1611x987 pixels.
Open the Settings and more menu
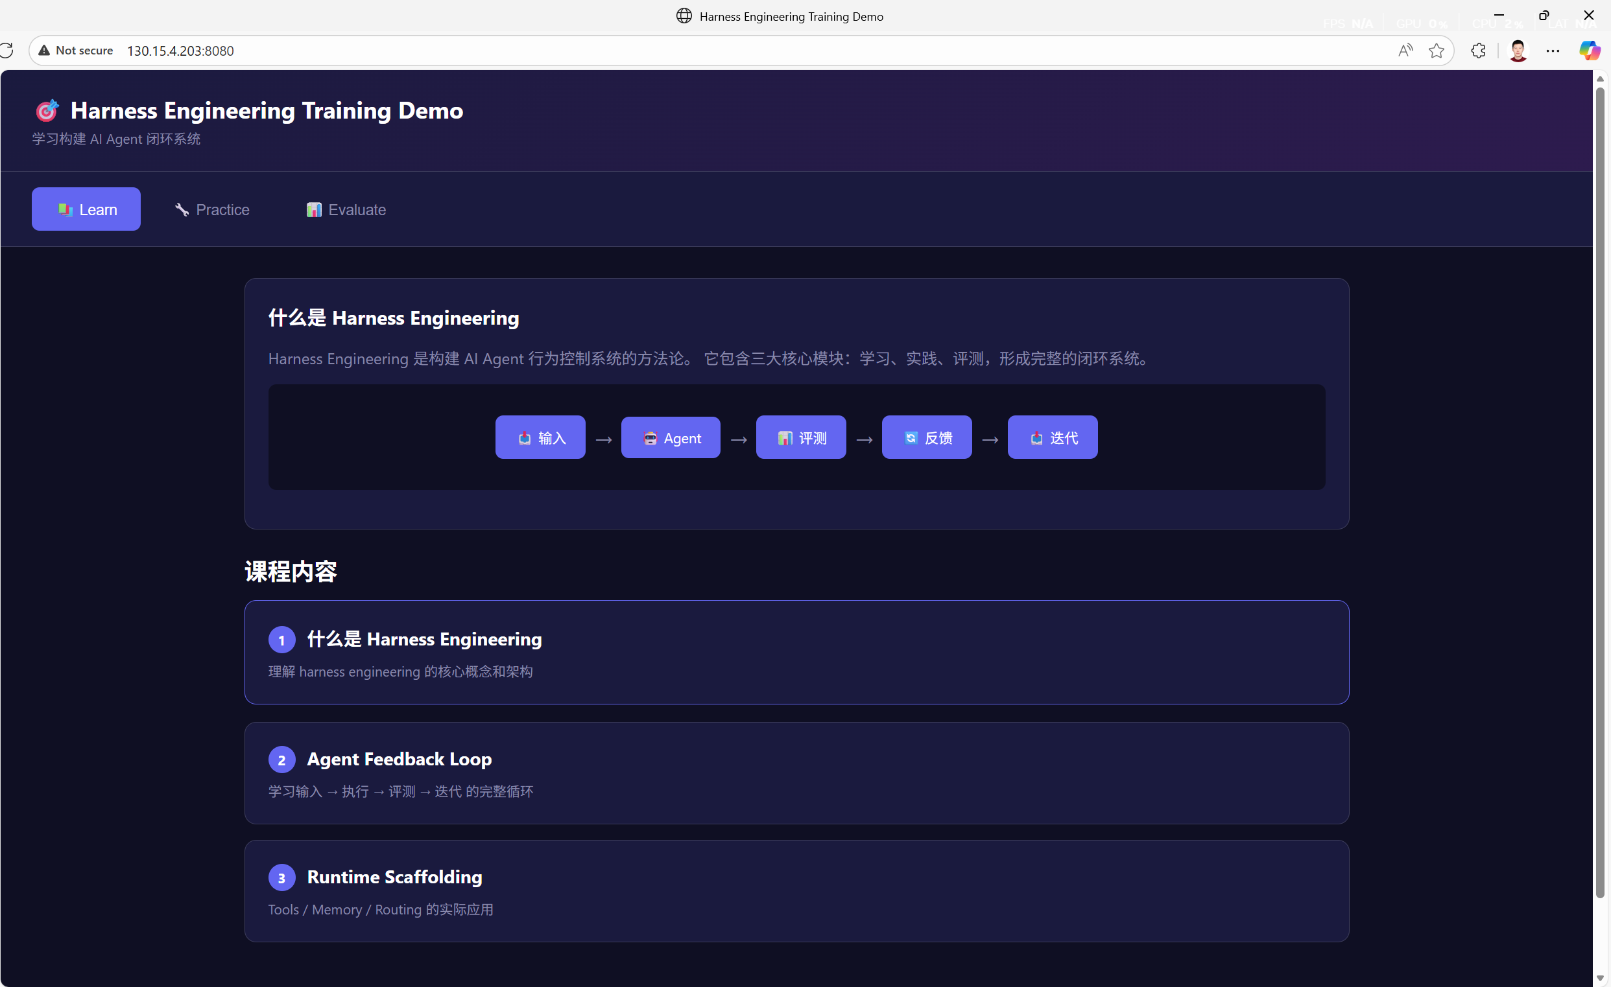pos(1553,51)
